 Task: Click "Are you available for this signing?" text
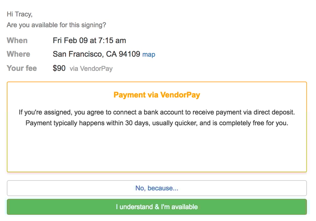click(56, 25)
